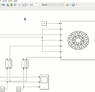Select the switch block wired to B-
This screenshot has width=95, height=92.
click(9, 64)
